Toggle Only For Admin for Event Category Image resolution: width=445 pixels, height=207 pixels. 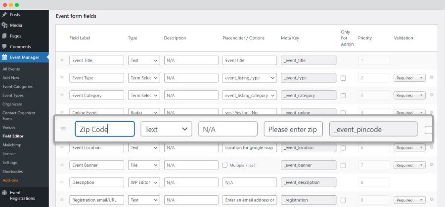343,96
